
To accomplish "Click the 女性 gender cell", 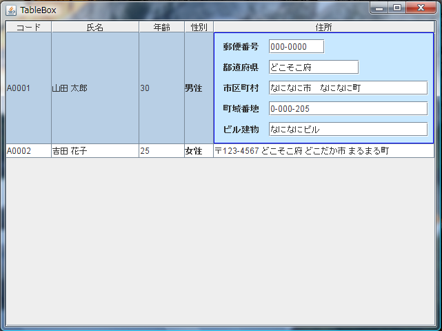I will pos(199,151).
